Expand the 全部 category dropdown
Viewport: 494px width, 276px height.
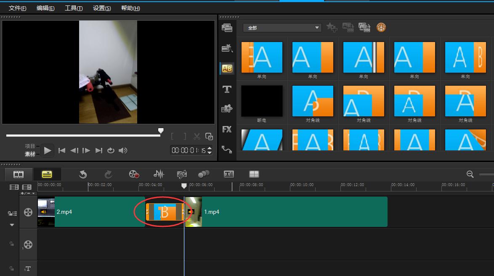point(317,28)
